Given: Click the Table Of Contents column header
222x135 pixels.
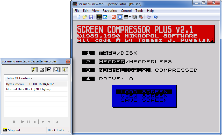Looking at the screenshot, I should 36,78.
